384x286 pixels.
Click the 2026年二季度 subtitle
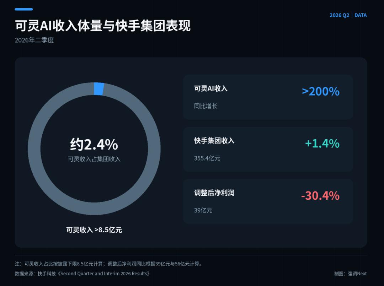click(34, 40)
